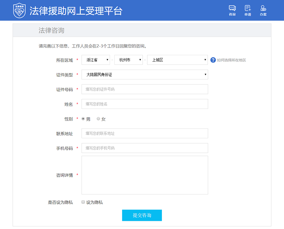The image size is (284, 229).
Task: Click the legal aid shield logo
Action: click(x=20, y=11)
